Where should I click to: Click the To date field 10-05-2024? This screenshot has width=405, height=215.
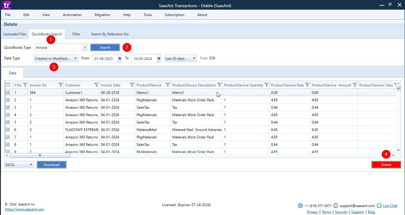pyautogui.click(x=144, y=59)
